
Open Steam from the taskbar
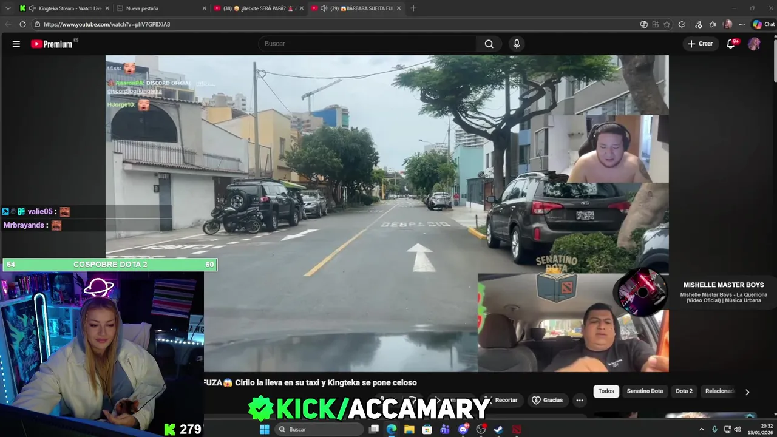(x=498, y=429)
